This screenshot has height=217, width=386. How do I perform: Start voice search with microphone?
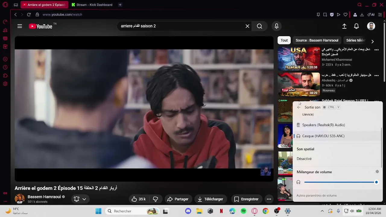[x=277, y=26]
